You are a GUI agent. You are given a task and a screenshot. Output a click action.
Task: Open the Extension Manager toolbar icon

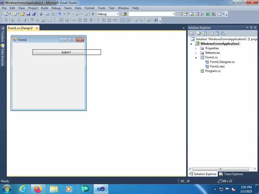[x=214, y=14]
